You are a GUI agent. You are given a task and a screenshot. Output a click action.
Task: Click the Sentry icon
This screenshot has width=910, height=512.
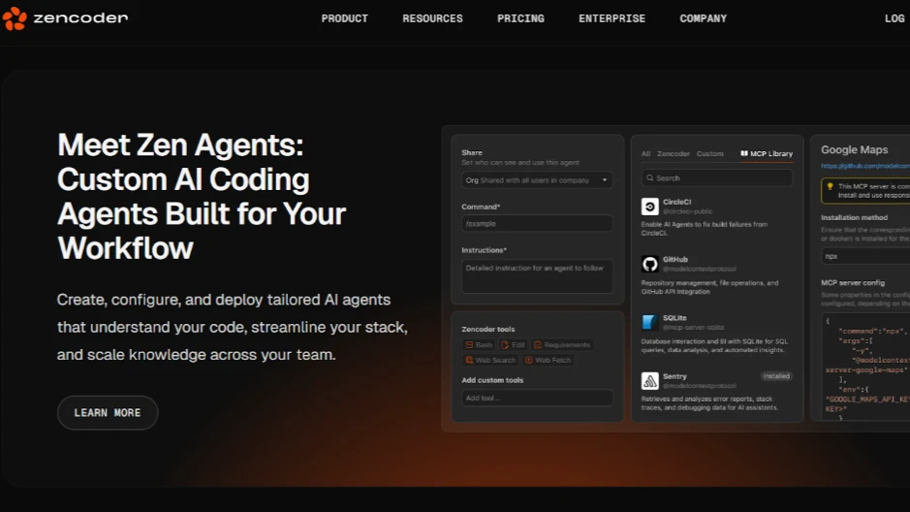tap(649, 381)
